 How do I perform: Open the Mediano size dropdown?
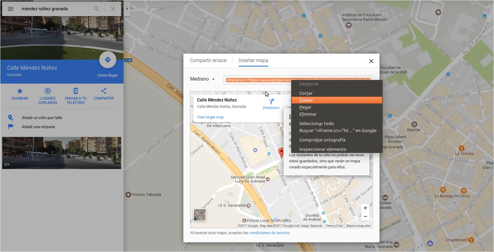[x=202, y=79]
